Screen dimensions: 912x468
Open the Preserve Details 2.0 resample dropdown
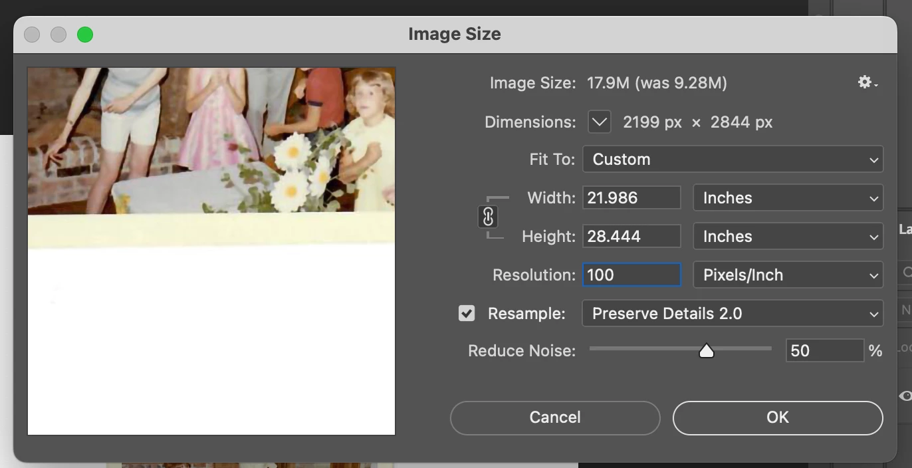coord(733,314)
